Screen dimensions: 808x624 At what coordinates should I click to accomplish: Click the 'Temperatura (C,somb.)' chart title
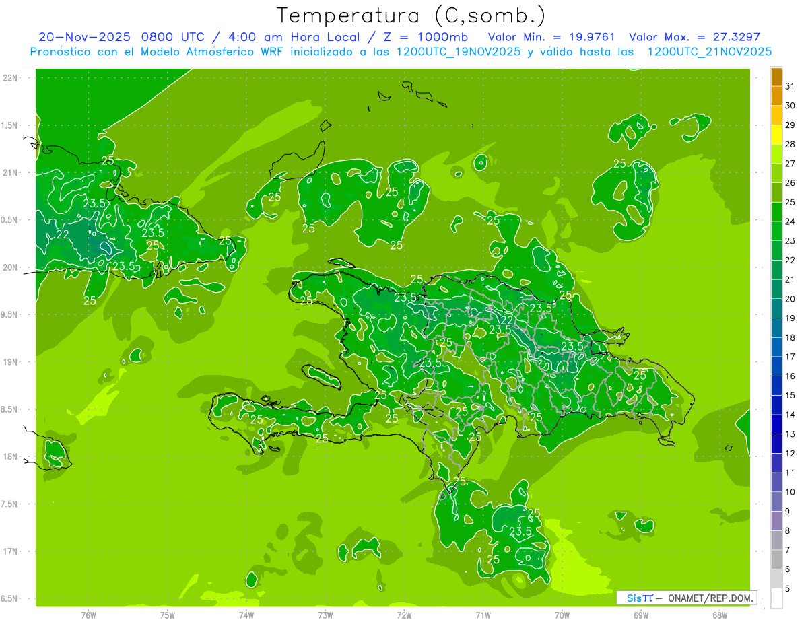point(411,15)
